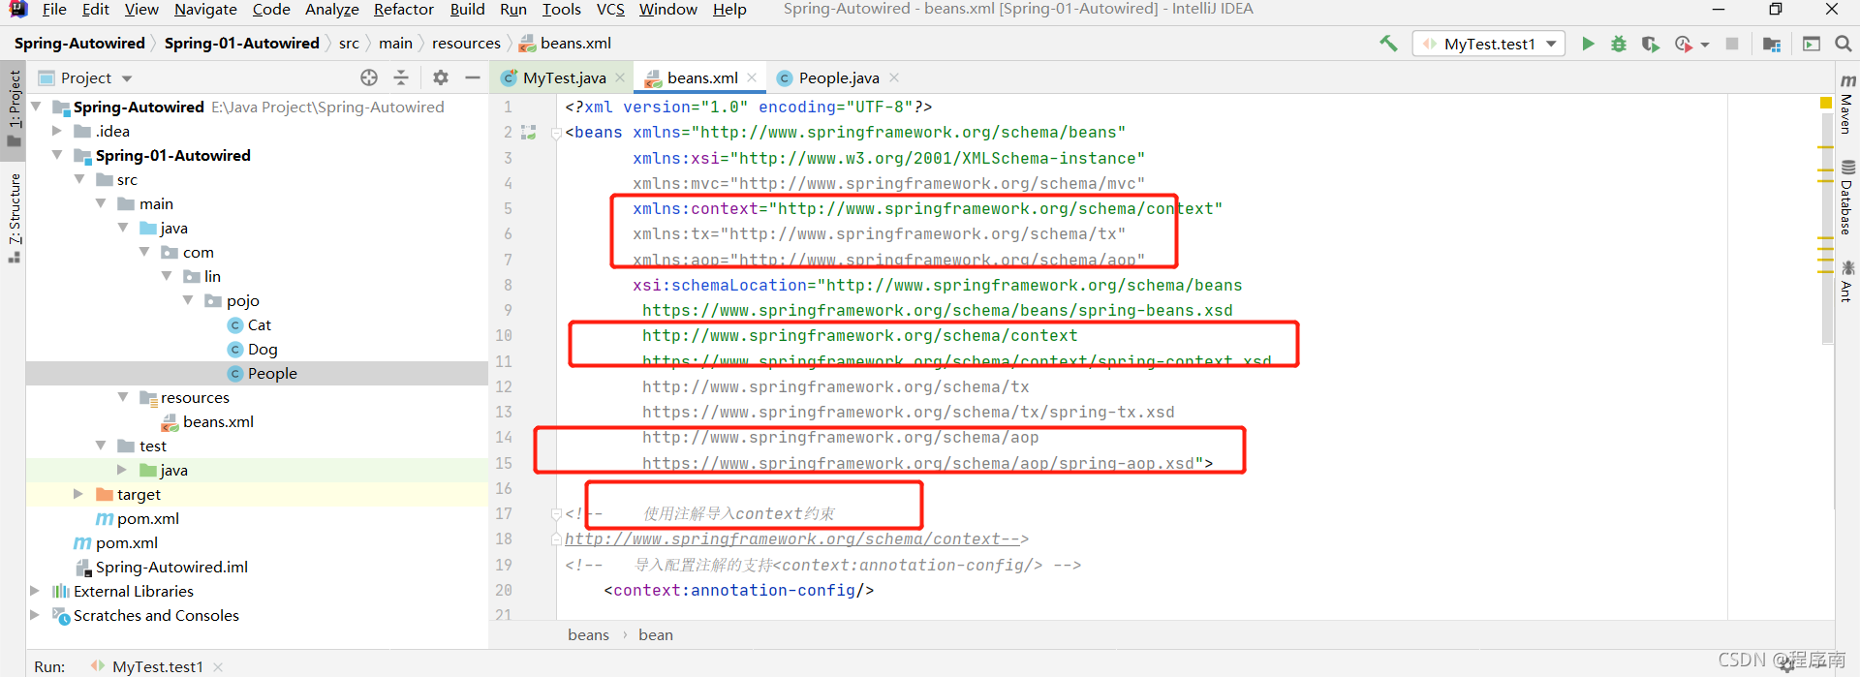
Task: Run with Coverage icon
Action: click(x=1651, y=44)
